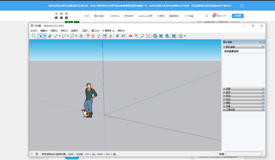
Task: Dismiss the blue notice banner with X
Action: (x=242, y=6)
